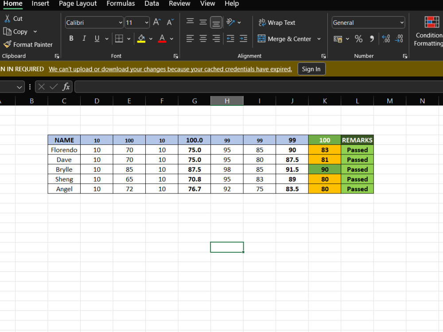
Task: Click the Orientation text rotation icon
Action: point(230,22)
